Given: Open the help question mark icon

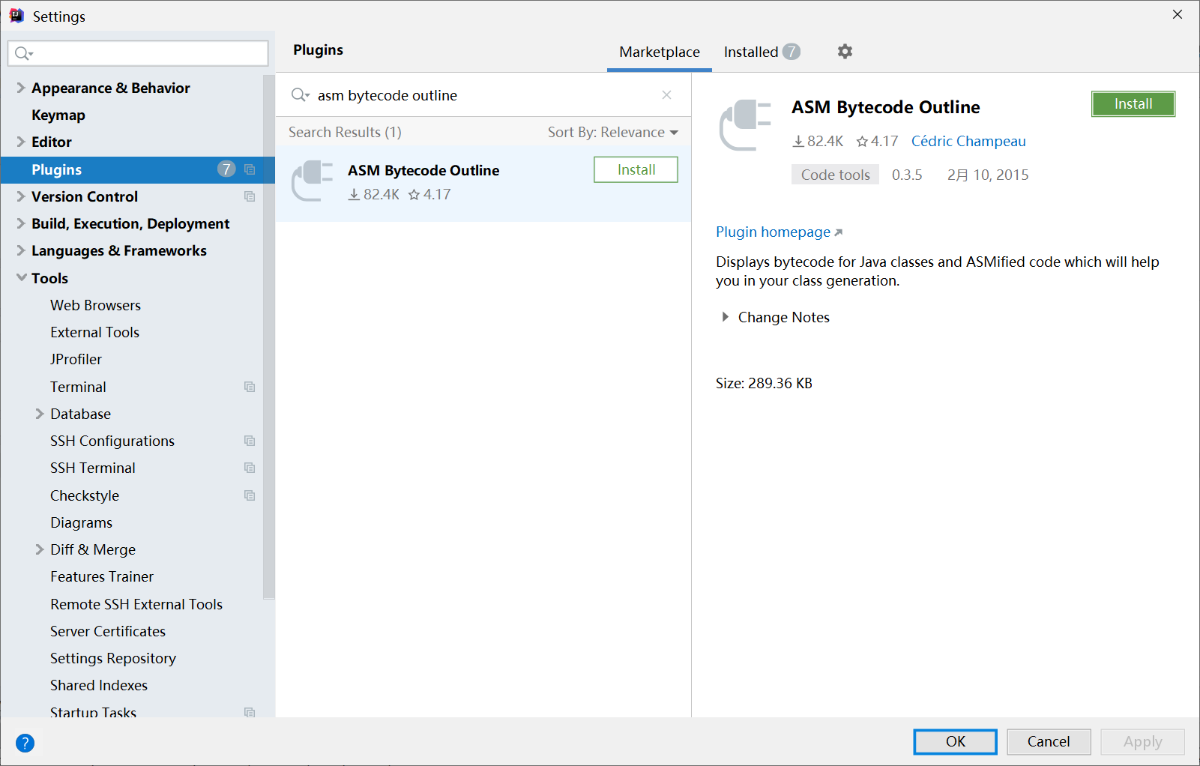Looking at the screenshot, I should tap(25, 743).
